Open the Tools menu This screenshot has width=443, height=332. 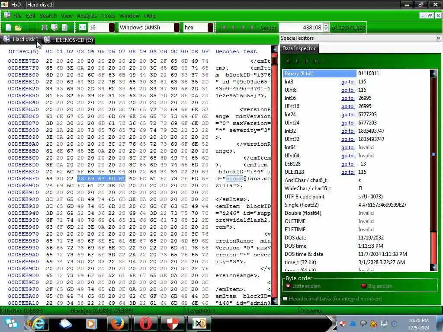[108, 16]
